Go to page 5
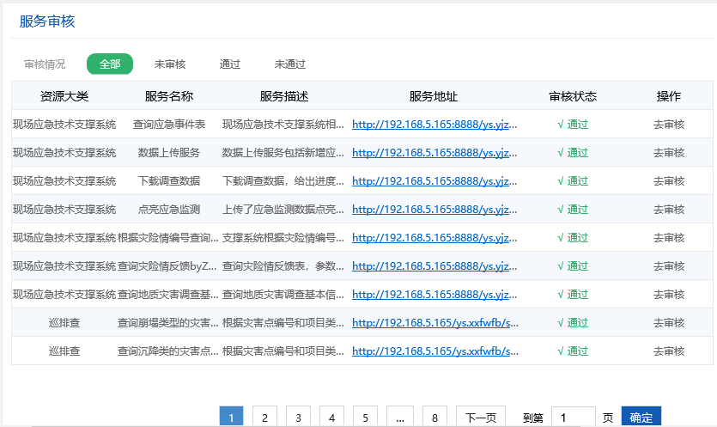 pos(365,418)
